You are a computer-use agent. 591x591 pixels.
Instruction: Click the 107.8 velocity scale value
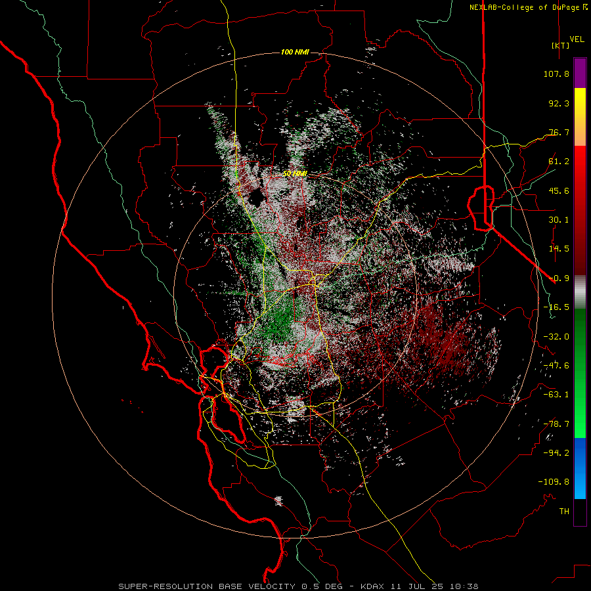click(556, 74)
